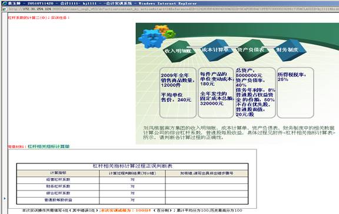Viewport: 339px width, 214px height.
Task: Select the 成本计算单 cube
Action: tap(215, 50)
